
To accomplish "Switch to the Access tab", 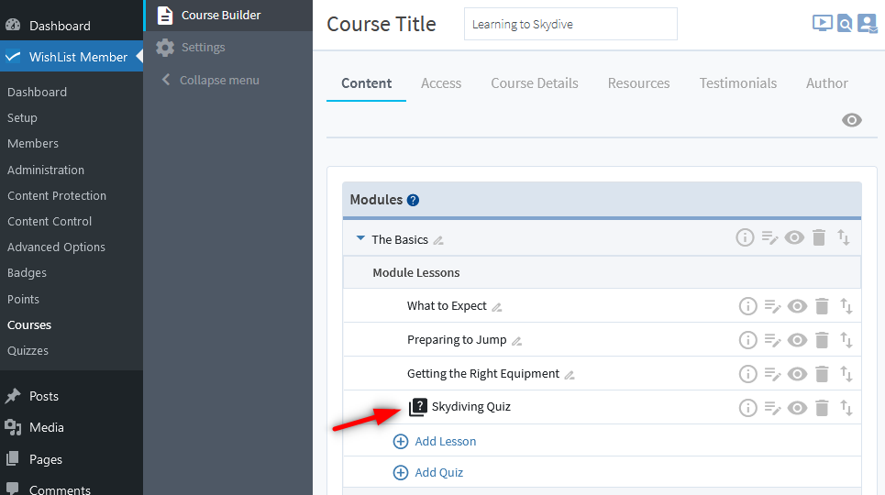I will tap(441, 82).
